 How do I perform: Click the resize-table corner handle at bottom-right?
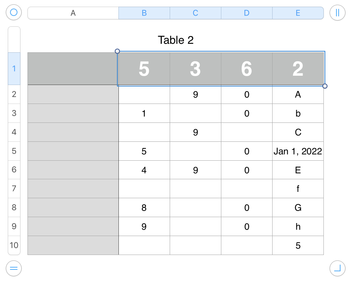pyautogui.click(x=337, y=268)
